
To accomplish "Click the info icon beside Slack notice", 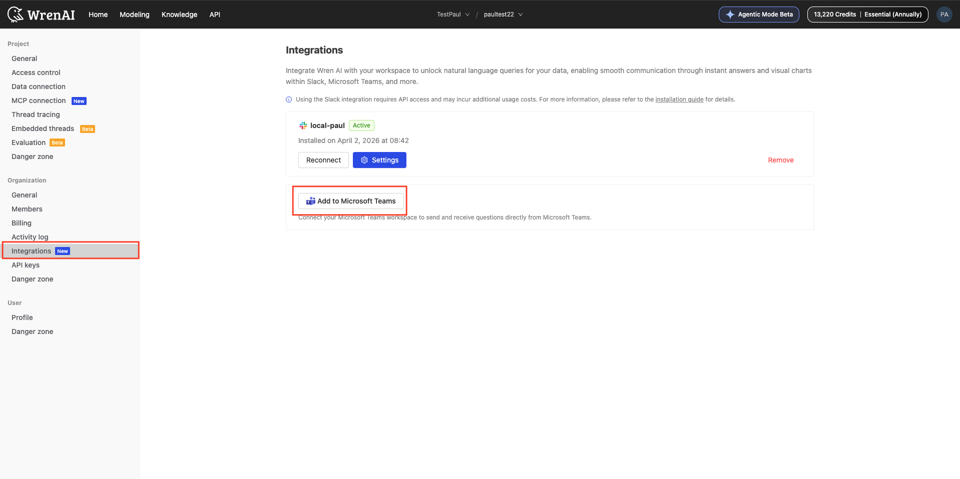I will pyautogui.click(x=289, y=99).
